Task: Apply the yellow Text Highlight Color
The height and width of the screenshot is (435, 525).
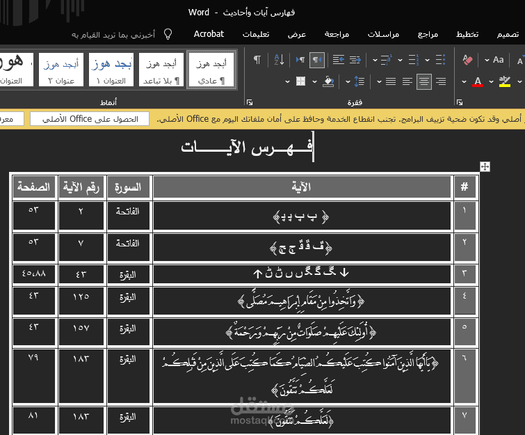Action: tap(505, 81)
